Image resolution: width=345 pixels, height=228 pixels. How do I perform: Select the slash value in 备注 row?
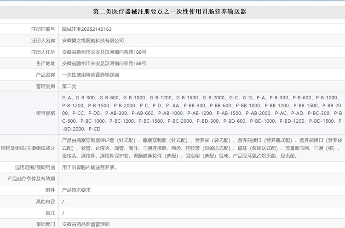pyautogui.click(x=63, y=213)
